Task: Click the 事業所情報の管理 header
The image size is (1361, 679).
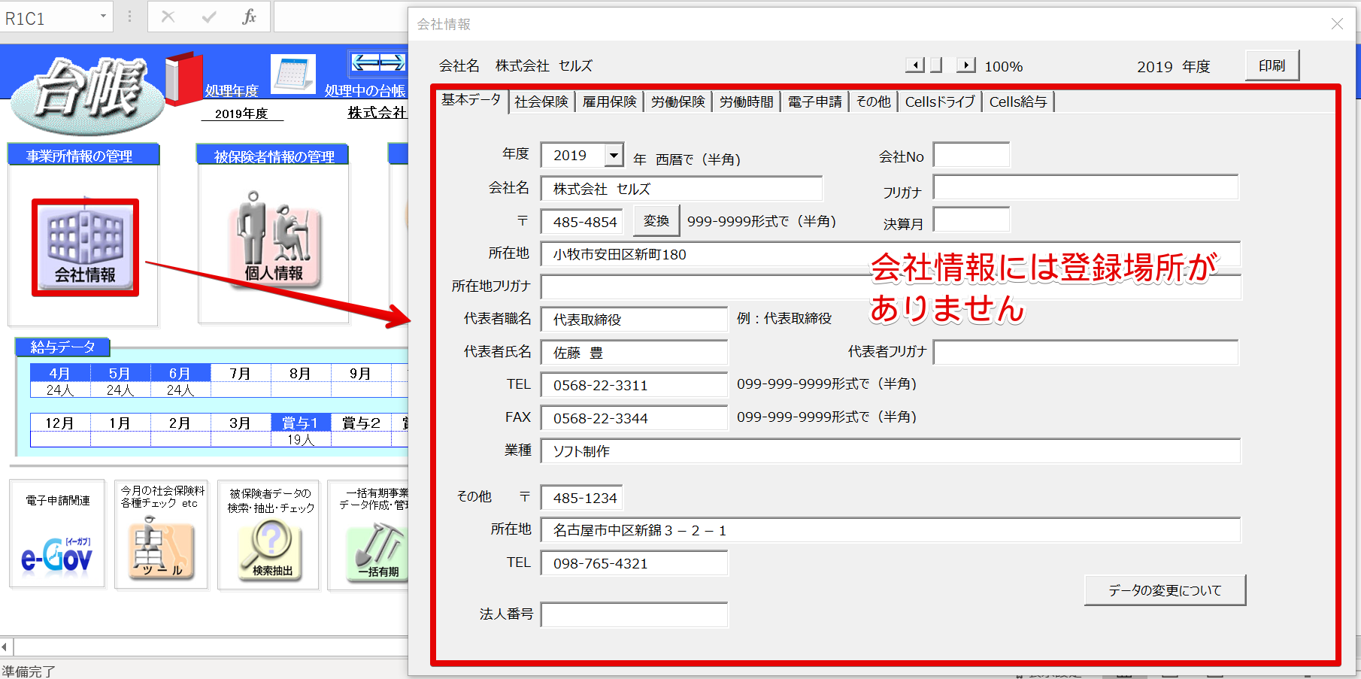Action: pyautogui.click(x=83, y=156)
